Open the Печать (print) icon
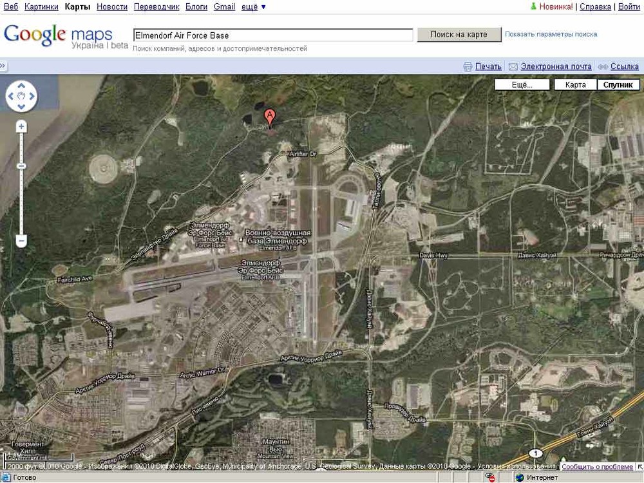This screenshot has height=483, width=644. (469, 66)
